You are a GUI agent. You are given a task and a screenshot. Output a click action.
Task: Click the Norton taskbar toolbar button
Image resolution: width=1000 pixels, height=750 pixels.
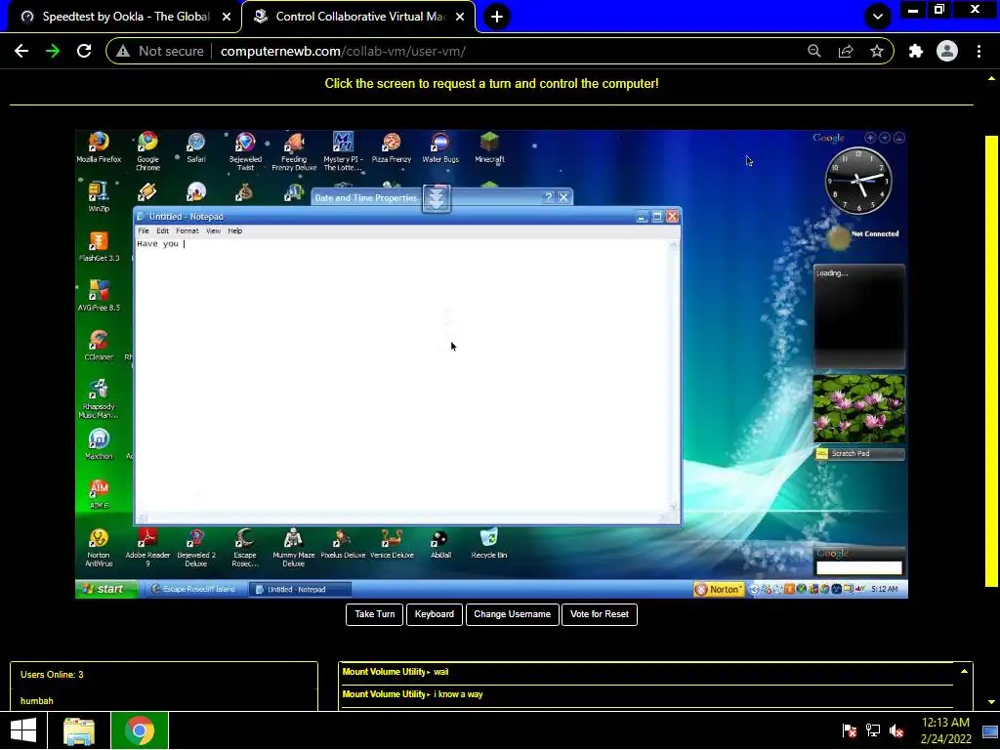pos(719,589)
